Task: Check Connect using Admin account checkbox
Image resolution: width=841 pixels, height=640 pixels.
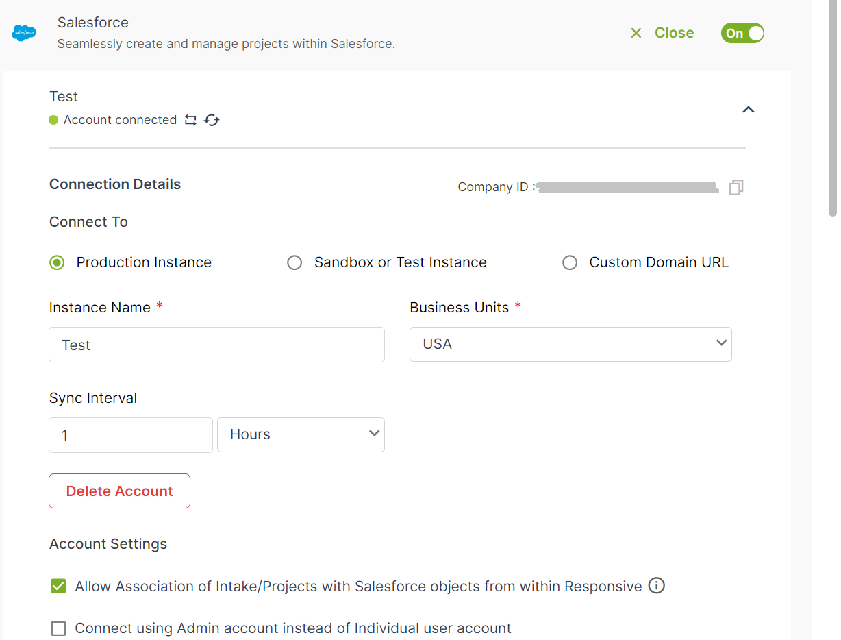Action: [59, 628]
